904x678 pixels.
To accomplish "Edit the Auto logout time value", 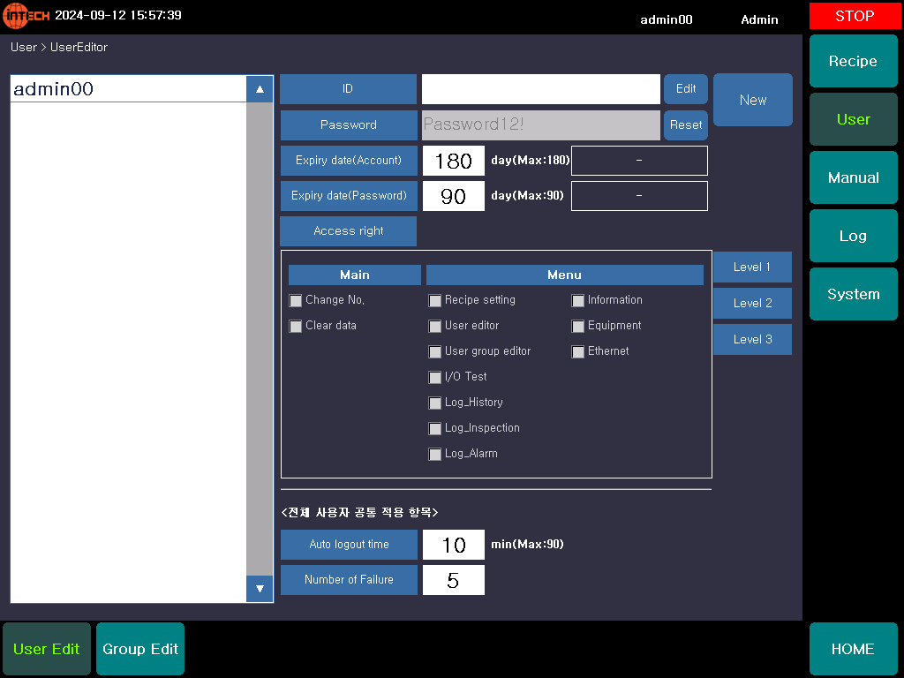I will click(x=453, y=545).
